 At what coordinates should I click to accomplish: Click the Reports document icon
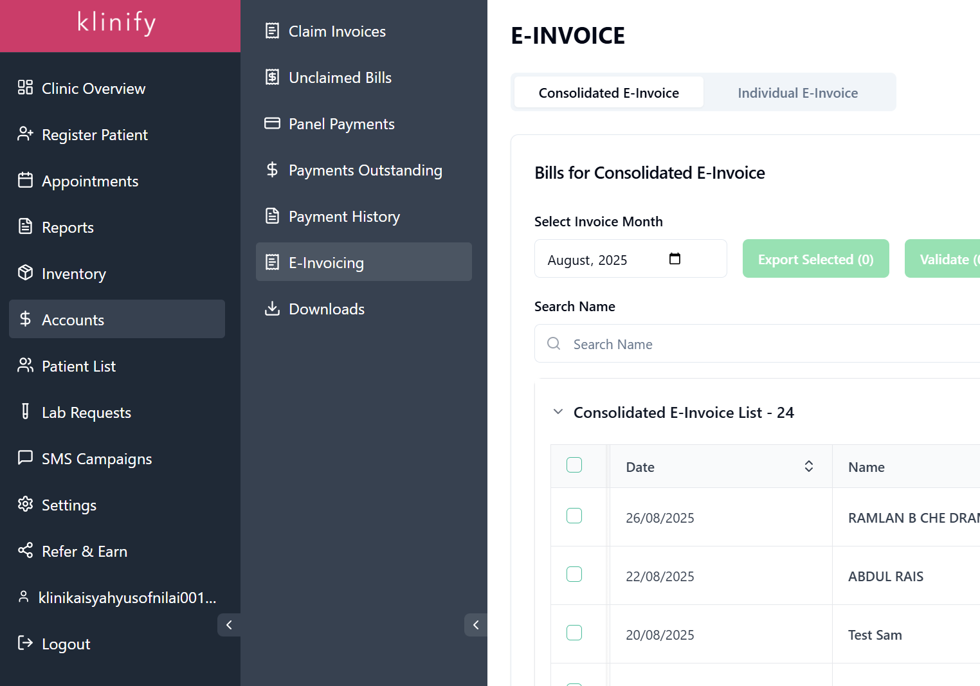pos(25,226)
